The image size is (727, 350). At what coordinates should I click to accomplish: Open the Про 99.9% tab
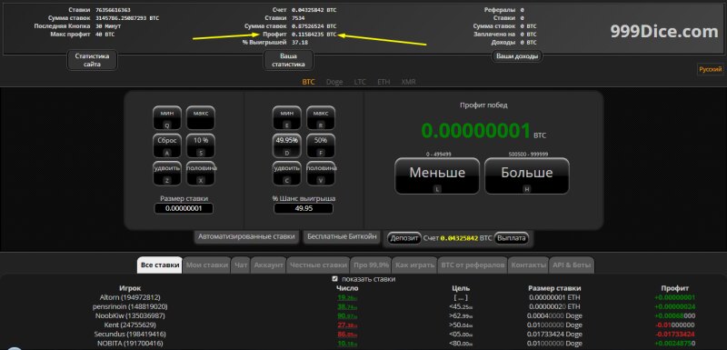[372, 265]
